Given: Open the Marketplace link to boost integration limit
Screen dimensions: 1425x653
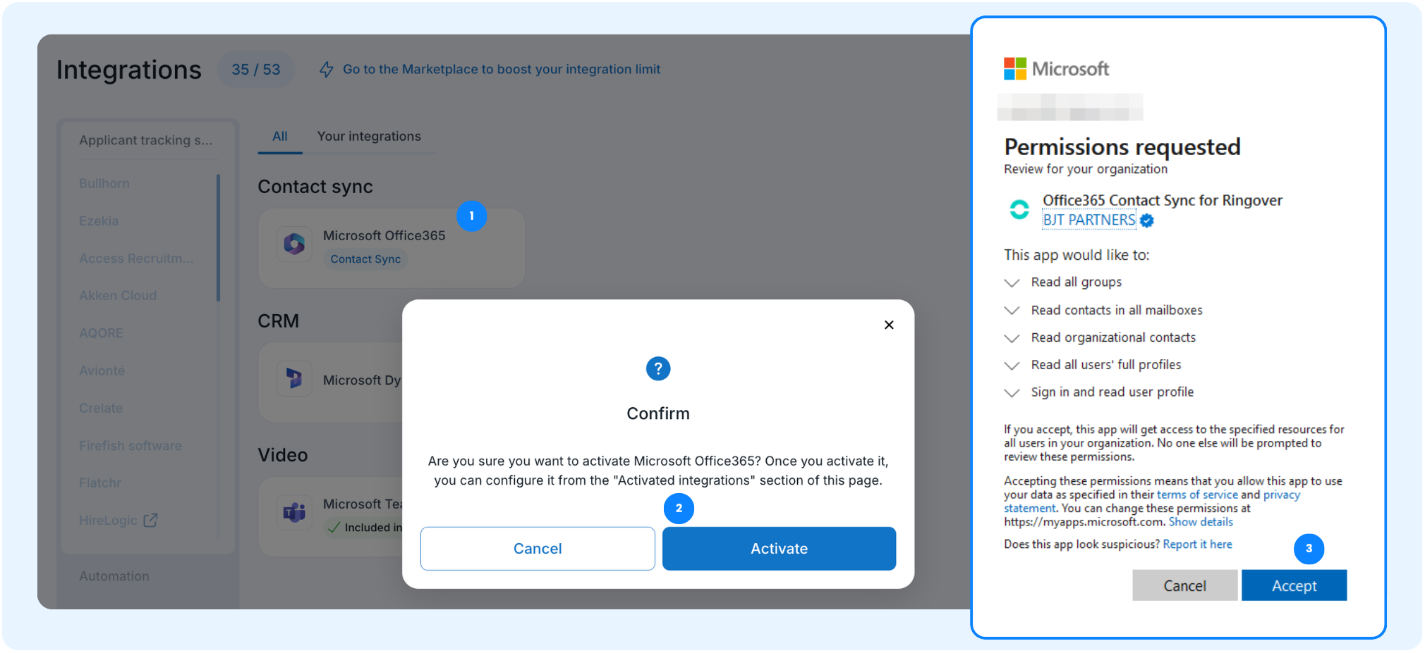Looking at the screenshot, I should [502, 70].
